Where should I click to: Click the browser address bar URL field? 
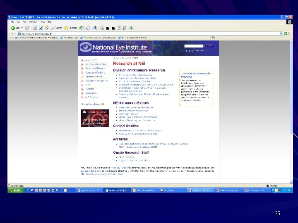[150, 33]
